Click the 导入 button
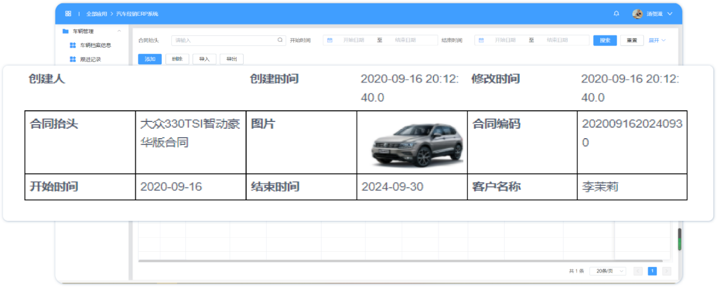The width and height of the screenshot is (717, 287). [x=204, y=59]
